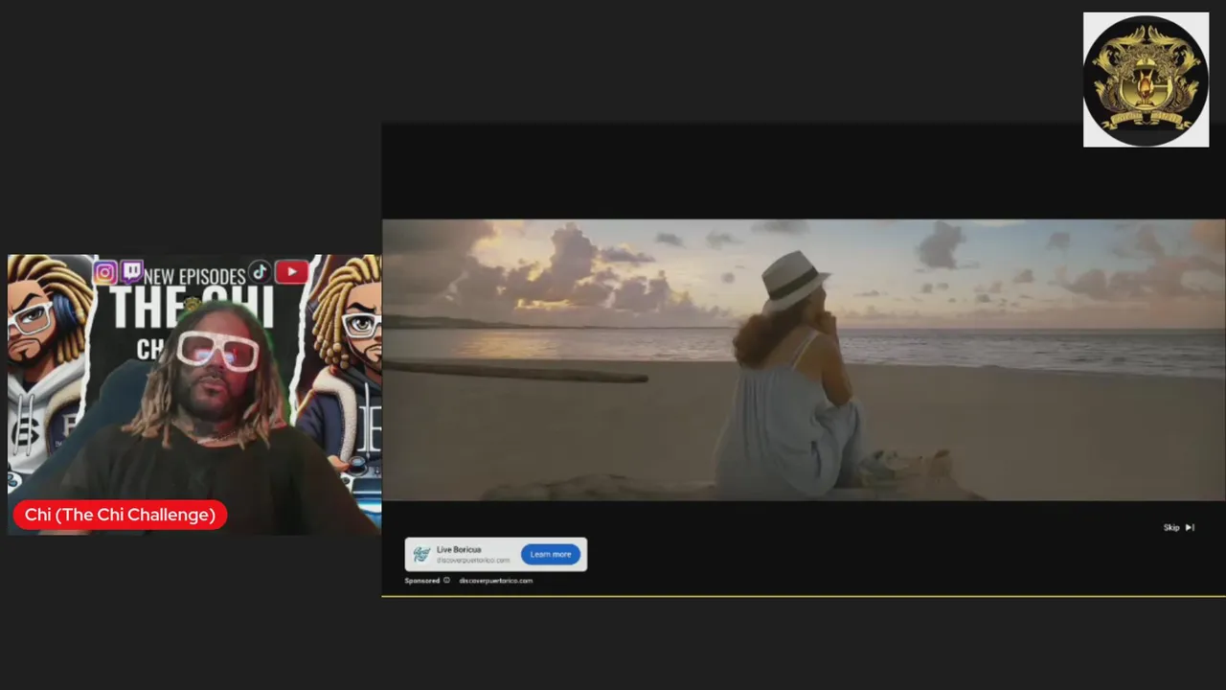Click the YouTube icon on webcam banner
The image size is (1226, 690).
point(291,272)
